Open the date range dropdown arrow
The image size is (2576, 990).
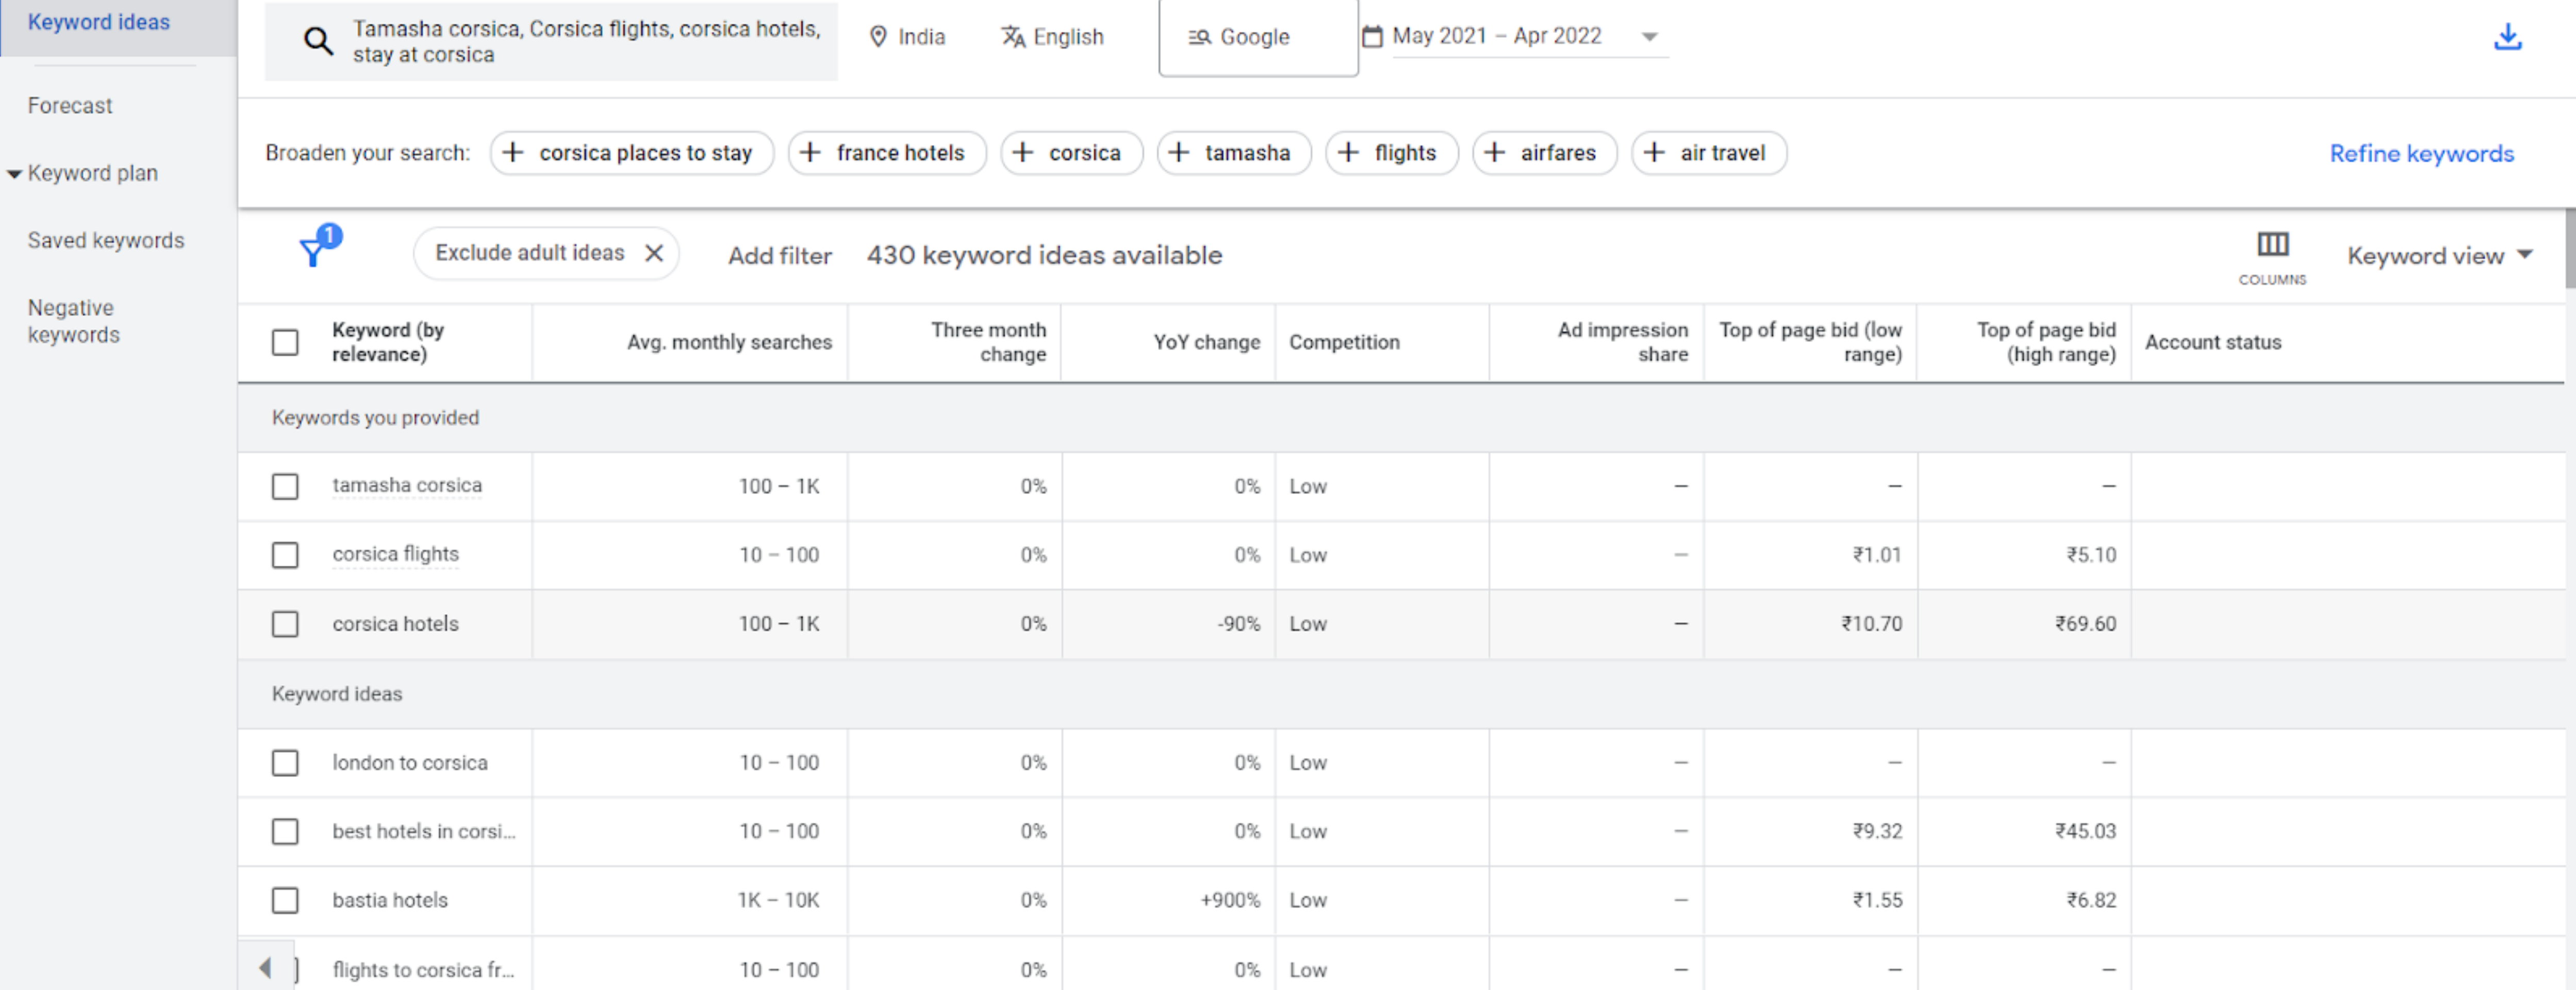coord(1650,37)
